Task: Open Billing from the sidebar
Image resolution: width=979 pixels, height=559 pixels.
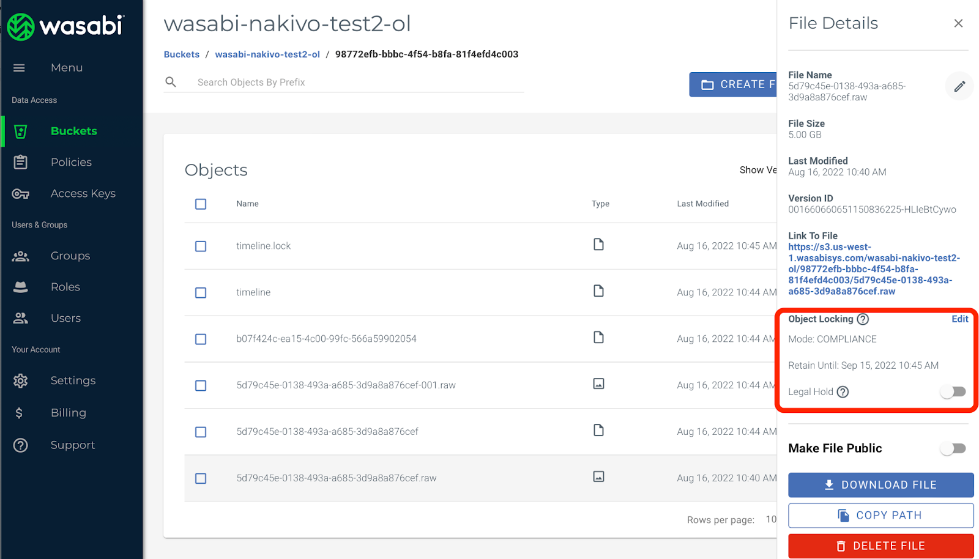Action: pyautogui.click(x=68, y=413)
